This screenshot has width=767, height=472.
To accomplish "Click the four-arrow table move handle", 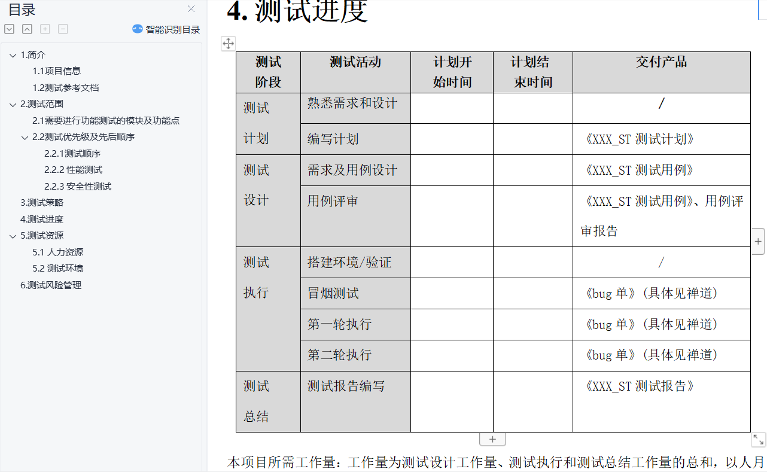I will coord(228,43).
